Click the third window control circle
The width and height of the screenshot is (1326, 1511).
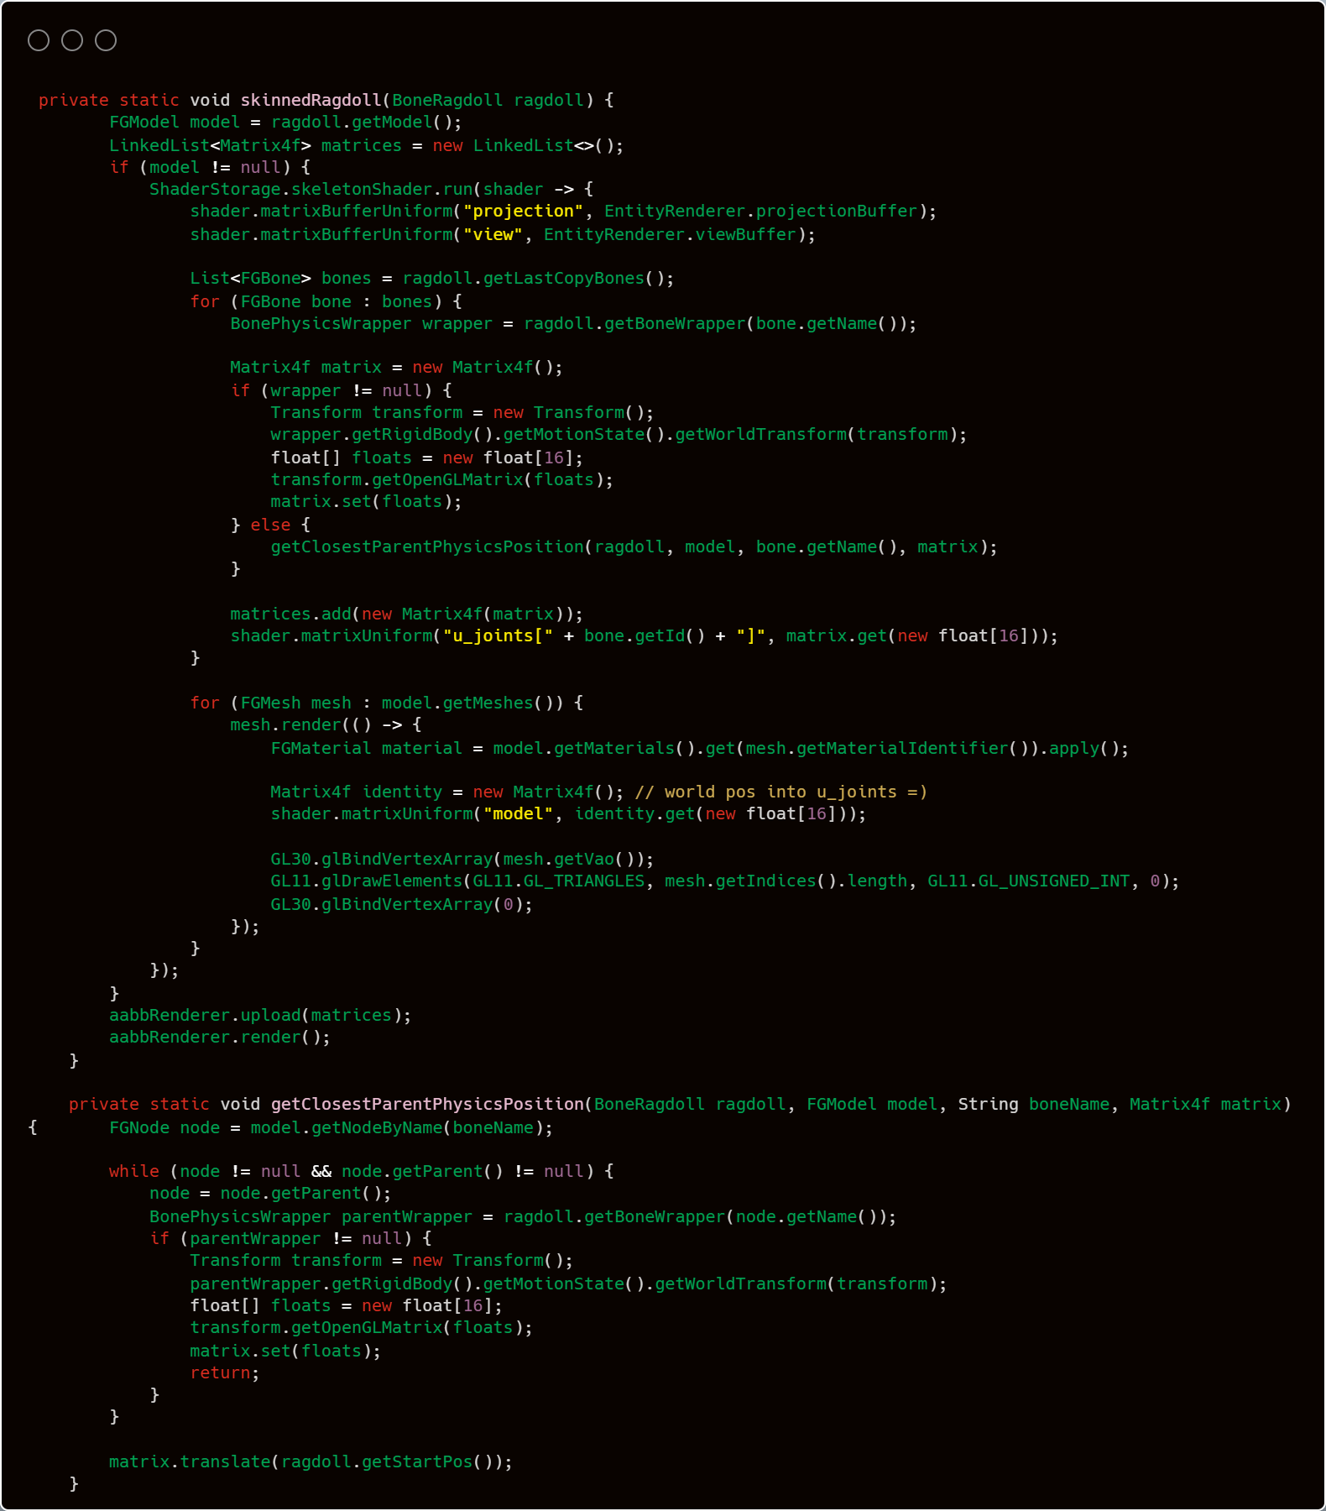[106, 40]
